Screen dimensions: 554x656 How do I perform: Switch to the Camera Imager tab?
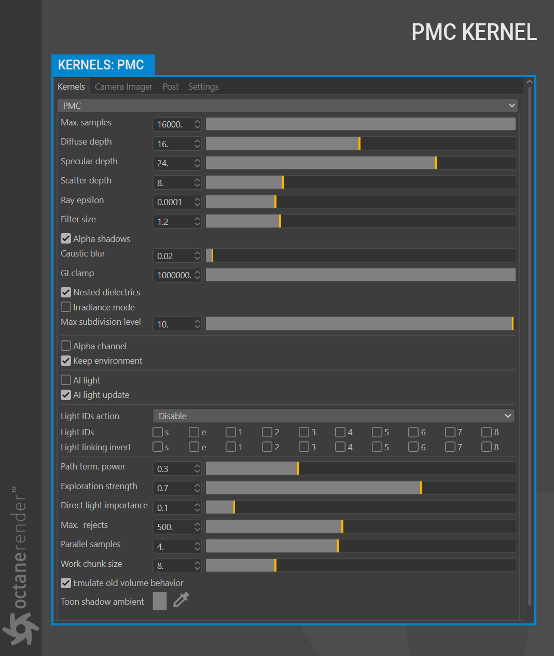[x=123, y=87]
